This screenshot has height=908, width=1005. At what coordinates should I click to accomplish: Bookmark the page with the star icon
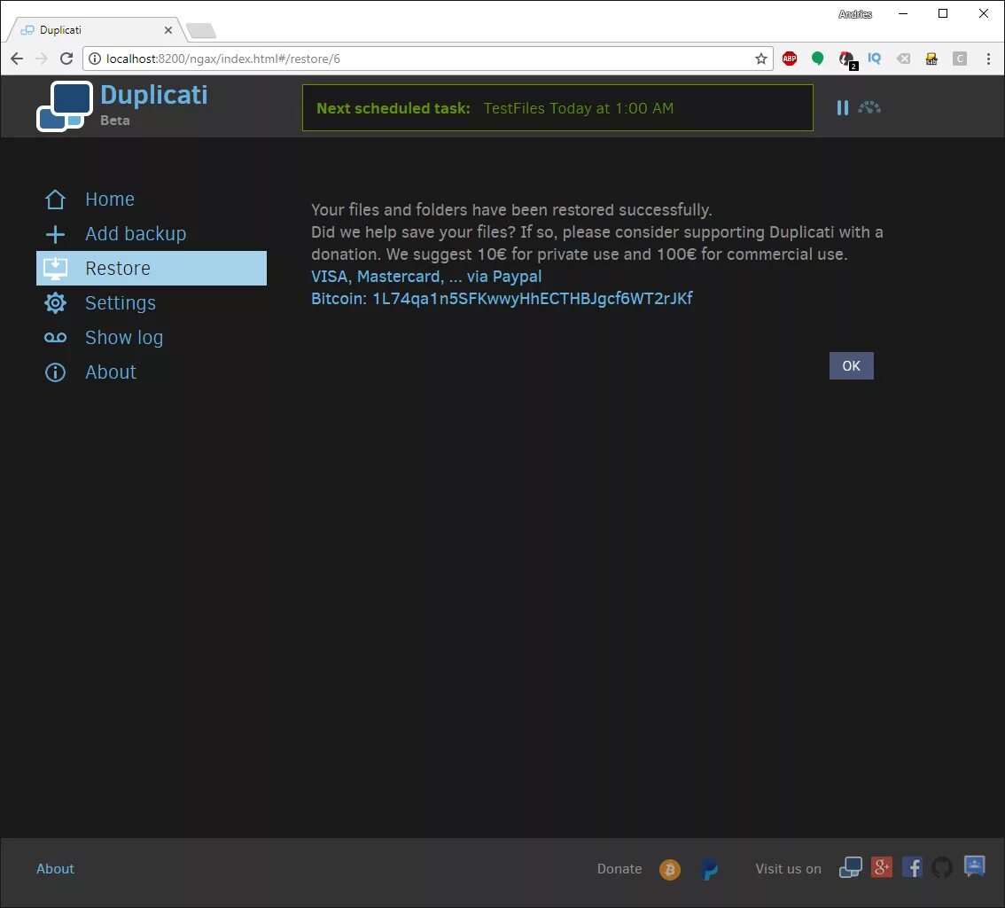click(x=760, y=59)
